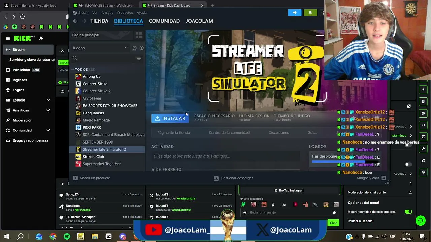Open the Ver menu in Steam
This screenshot has width=431, height=242.
pyautogui.click(x=95, y=13)
